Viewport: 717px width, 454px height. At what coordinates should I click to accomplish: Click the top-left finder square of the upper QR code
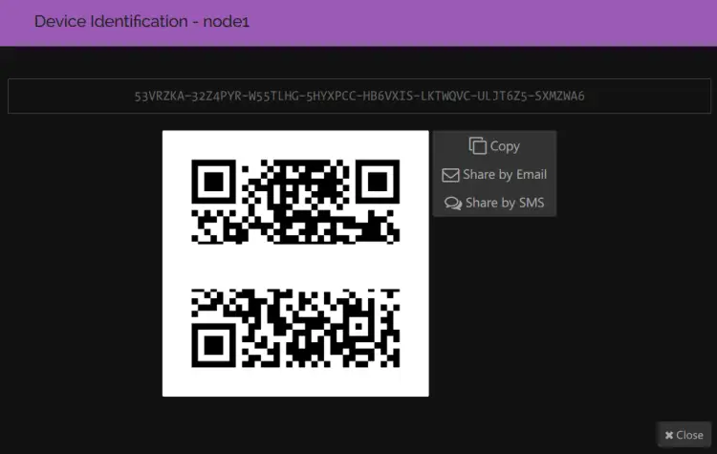pyautogui.click(x=212, y=181)
